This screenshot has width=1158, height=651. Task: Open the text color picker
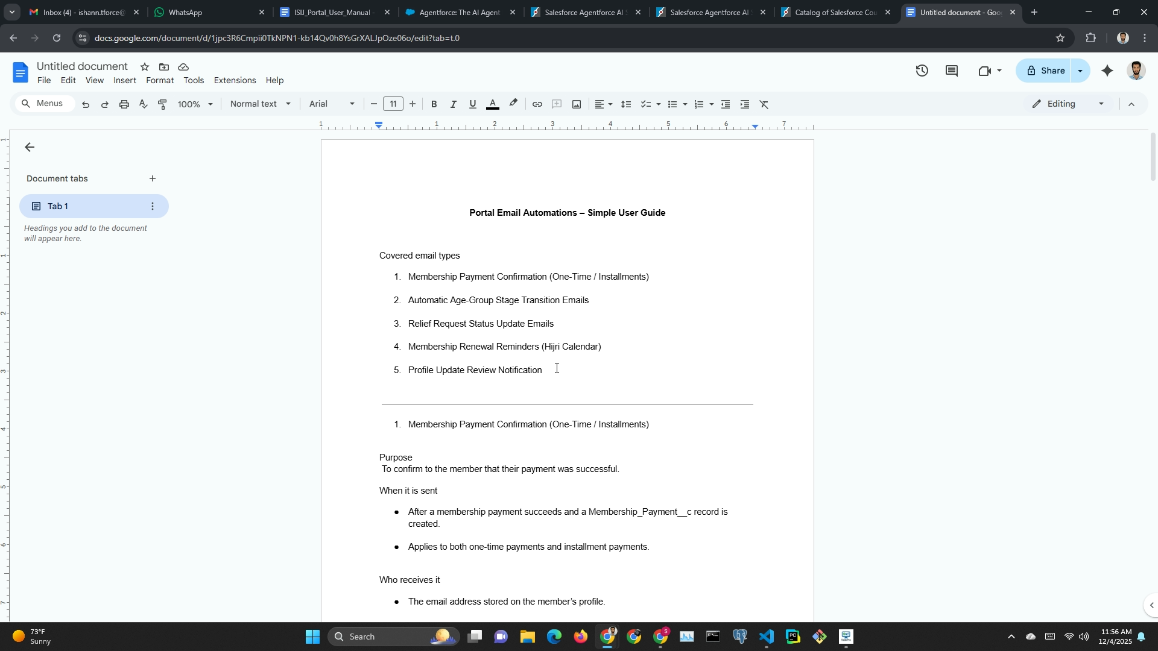[x=493, y=104]
